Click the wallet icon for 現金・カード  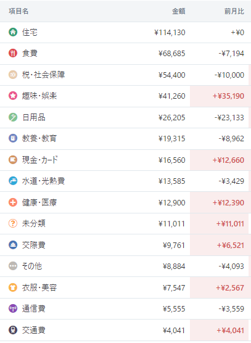pyautogui.click(x=13, y=160)
